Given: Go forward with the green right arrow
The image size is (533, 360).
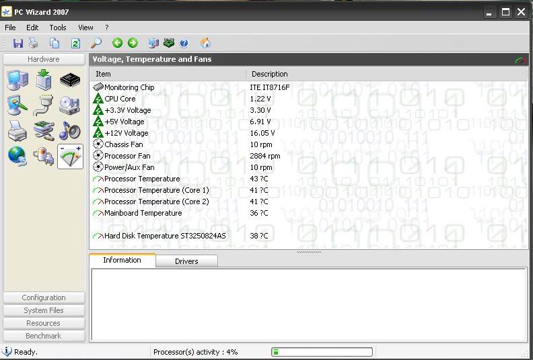Looking at the screenshot, I should tap(133, 43).
